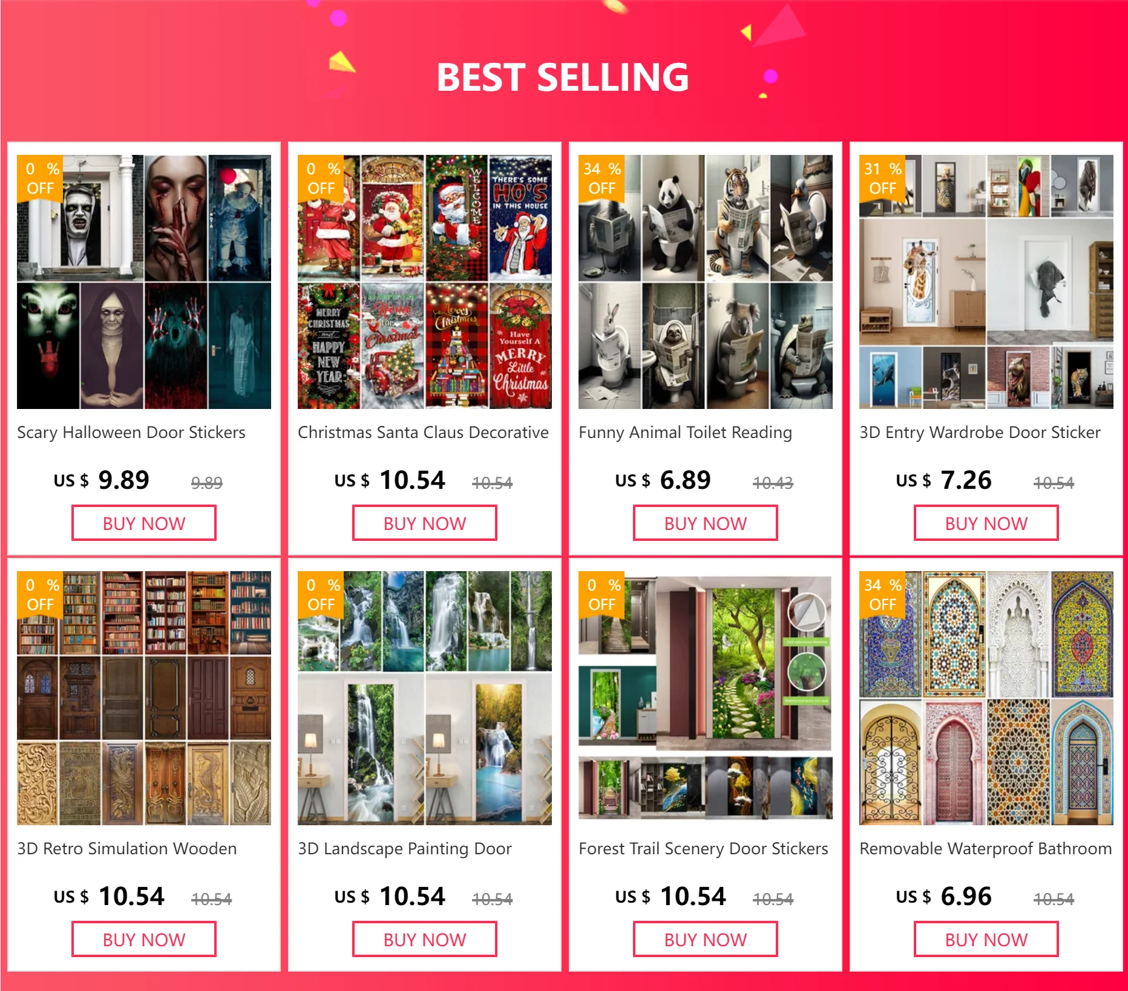This screenshot has width=1128, height=991.
Task: Open the bookshelf and wooden door product image
Action: [144, 698]
